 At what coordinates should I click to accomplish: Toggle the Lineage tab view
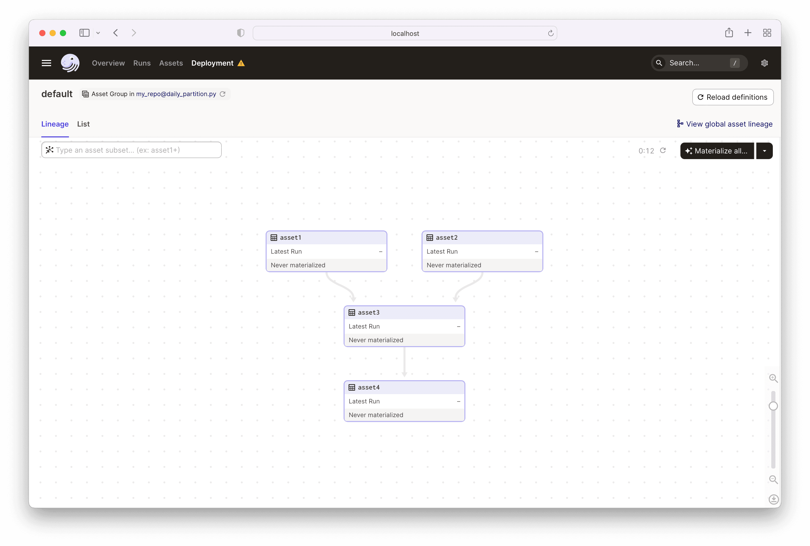[x=54, y=124]
